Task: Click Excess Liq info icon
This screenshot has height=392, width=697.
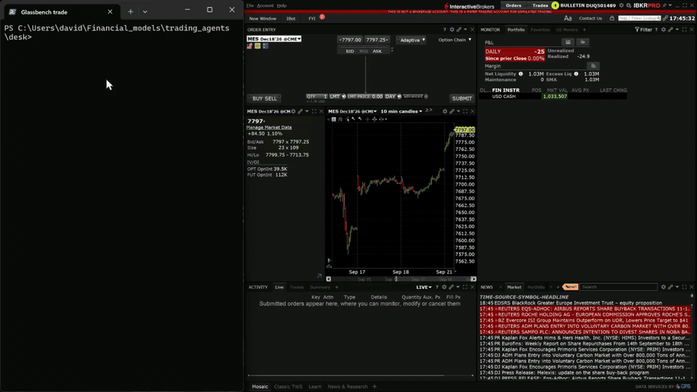Action: coord(576,74)
